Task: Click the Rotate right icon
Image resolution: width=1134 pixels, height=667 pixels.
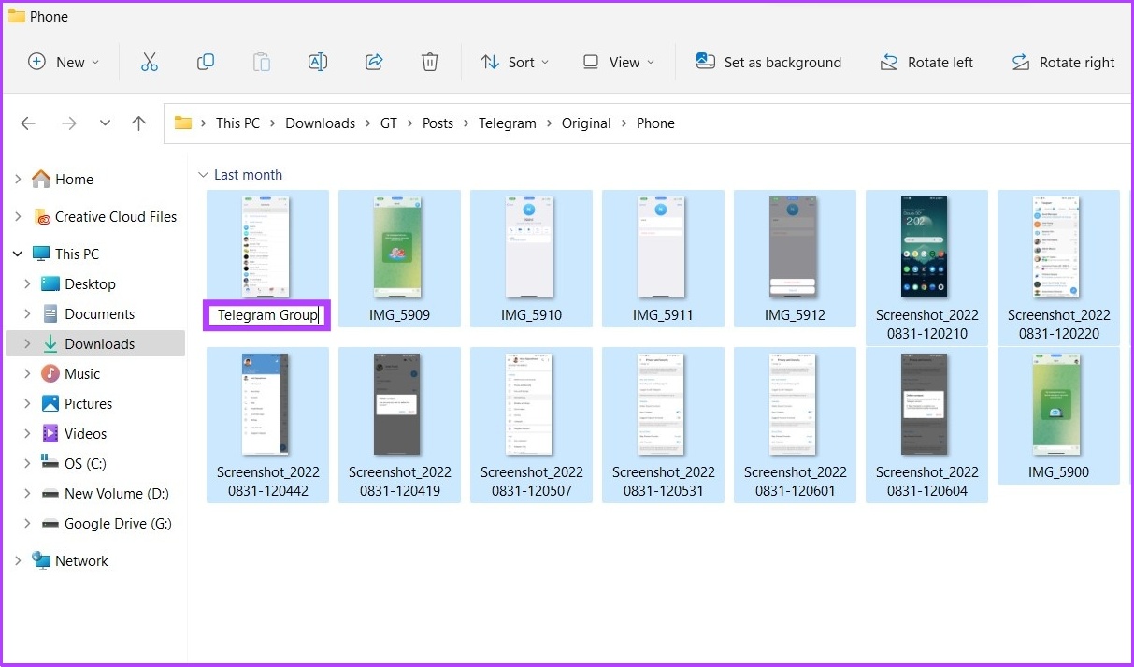Action: 1021,62
